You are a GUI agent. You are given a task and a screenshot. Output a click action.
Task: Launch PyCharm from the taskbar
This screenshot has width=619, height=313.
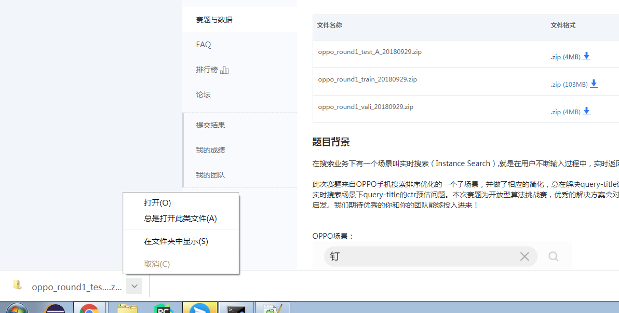tap(163, 307)
